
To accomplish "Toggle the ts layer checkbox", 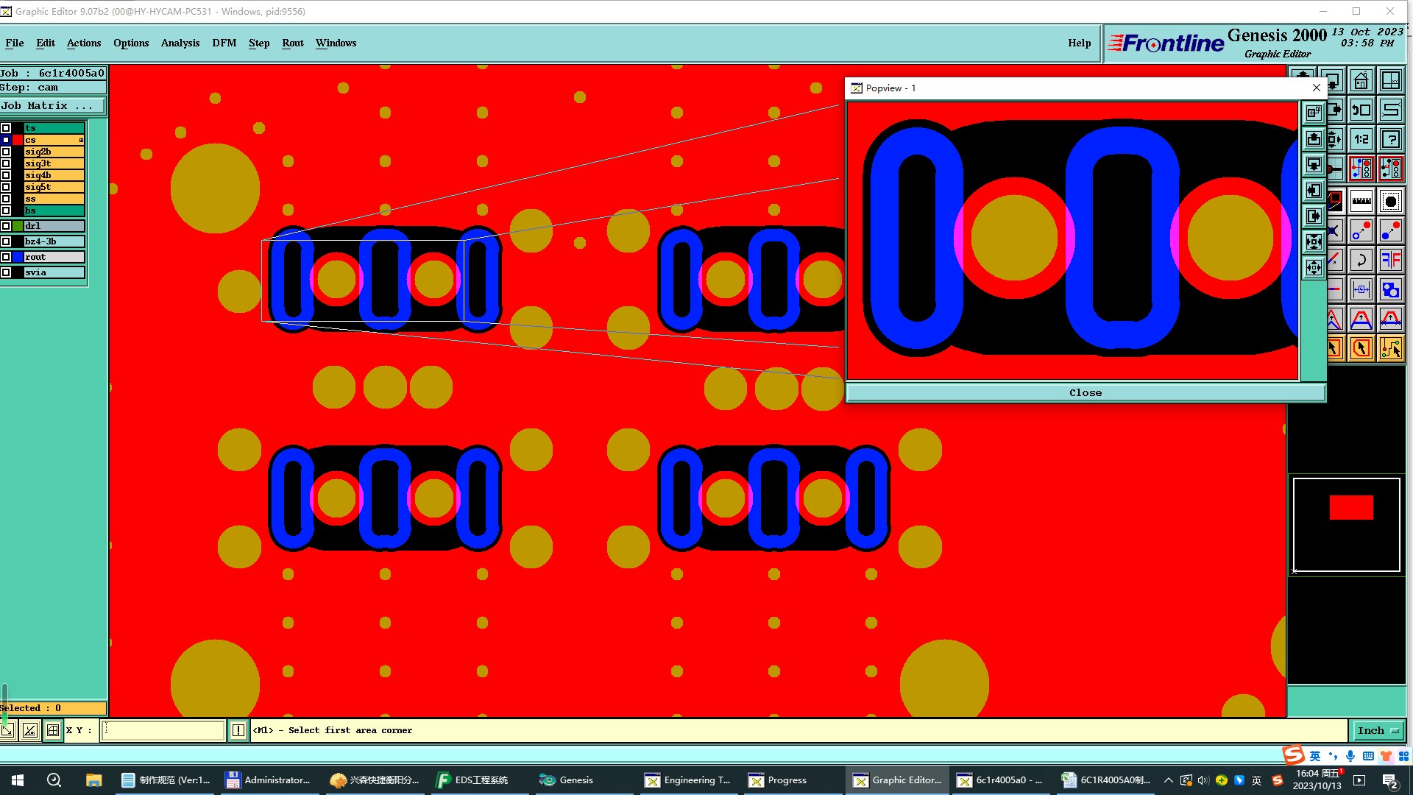I will tap(6, 128).
